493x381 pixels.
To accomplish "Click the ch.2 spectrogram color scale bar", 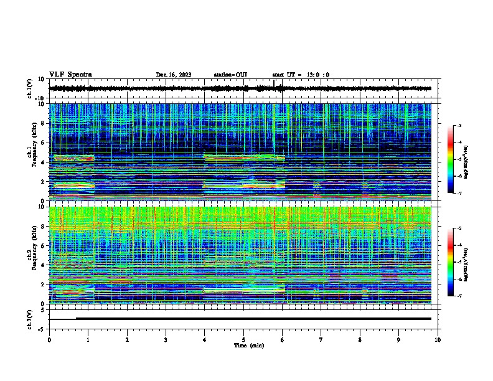I will click(451, 262).
